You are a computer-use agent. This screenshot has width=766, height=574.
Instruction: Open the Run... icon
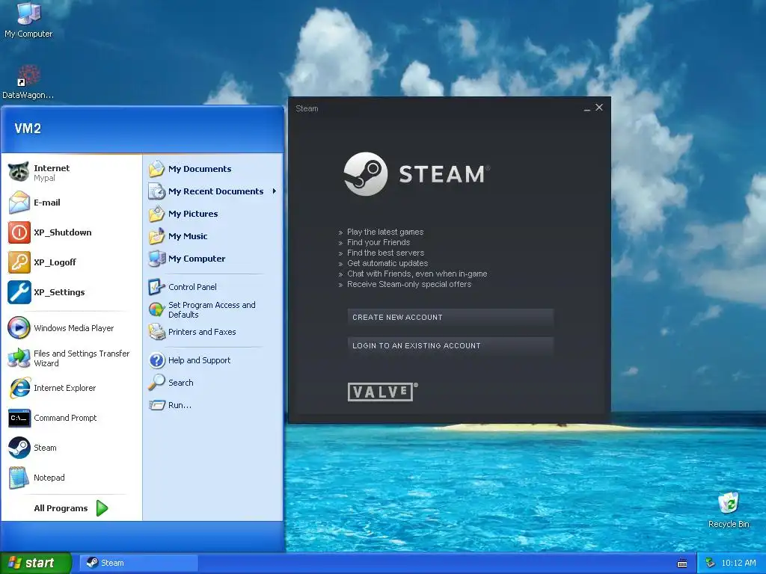(156, 405)
